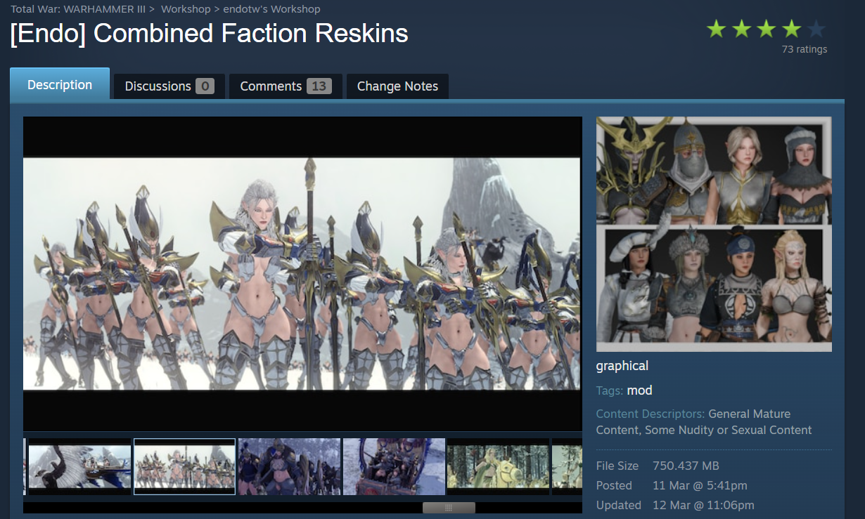The height and width of the screenshot is (519, 865).
Task: Click the 'graphical' label
Action: coord(622,366)
